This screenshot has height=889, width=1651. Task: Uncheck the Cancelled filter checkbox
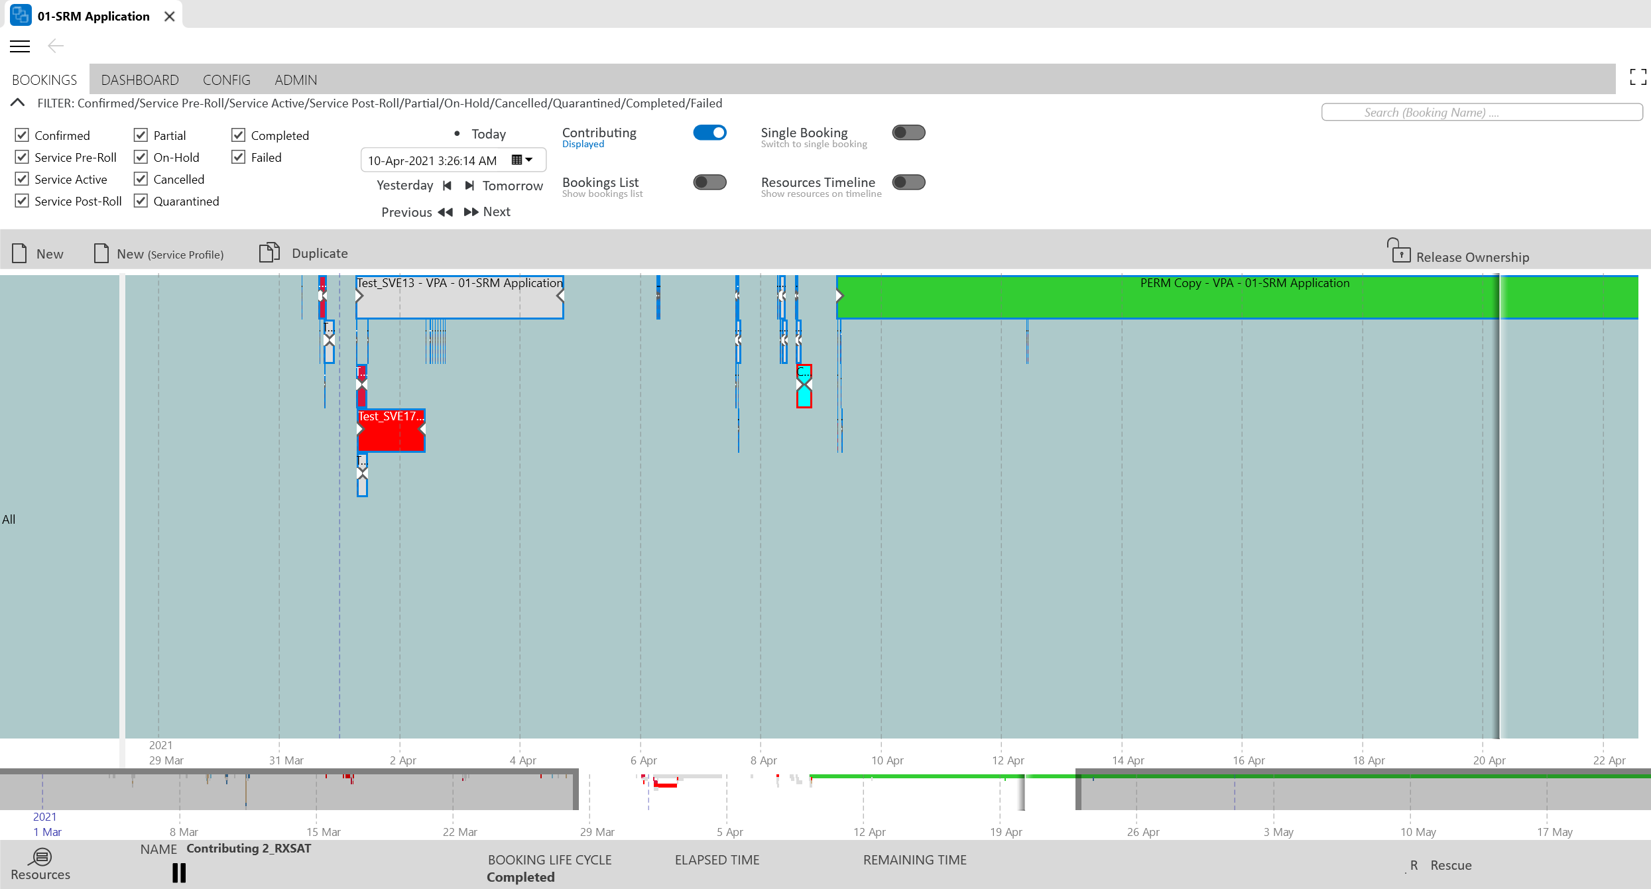140,178
